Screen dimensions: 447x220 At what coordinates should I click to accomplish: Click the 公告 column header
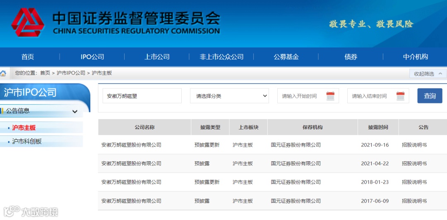coord(423,127)
